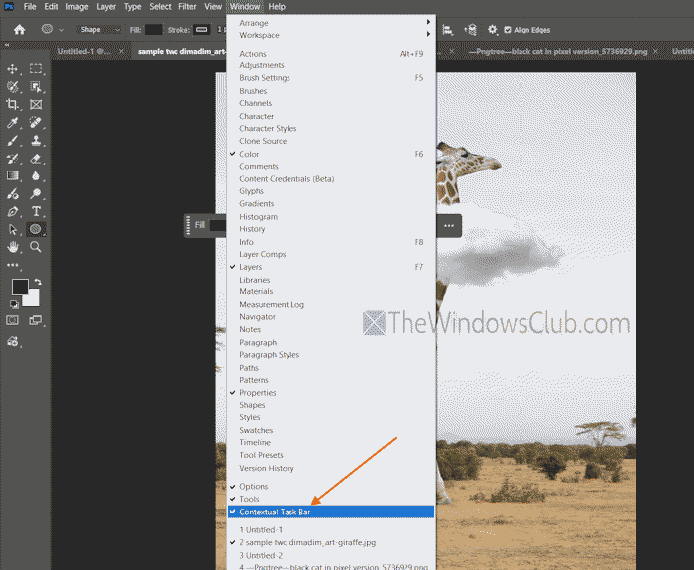This screenshot has height=570, width=694.
Task: Uncheck Options in Window menu
Action: (x=330, y=486)
